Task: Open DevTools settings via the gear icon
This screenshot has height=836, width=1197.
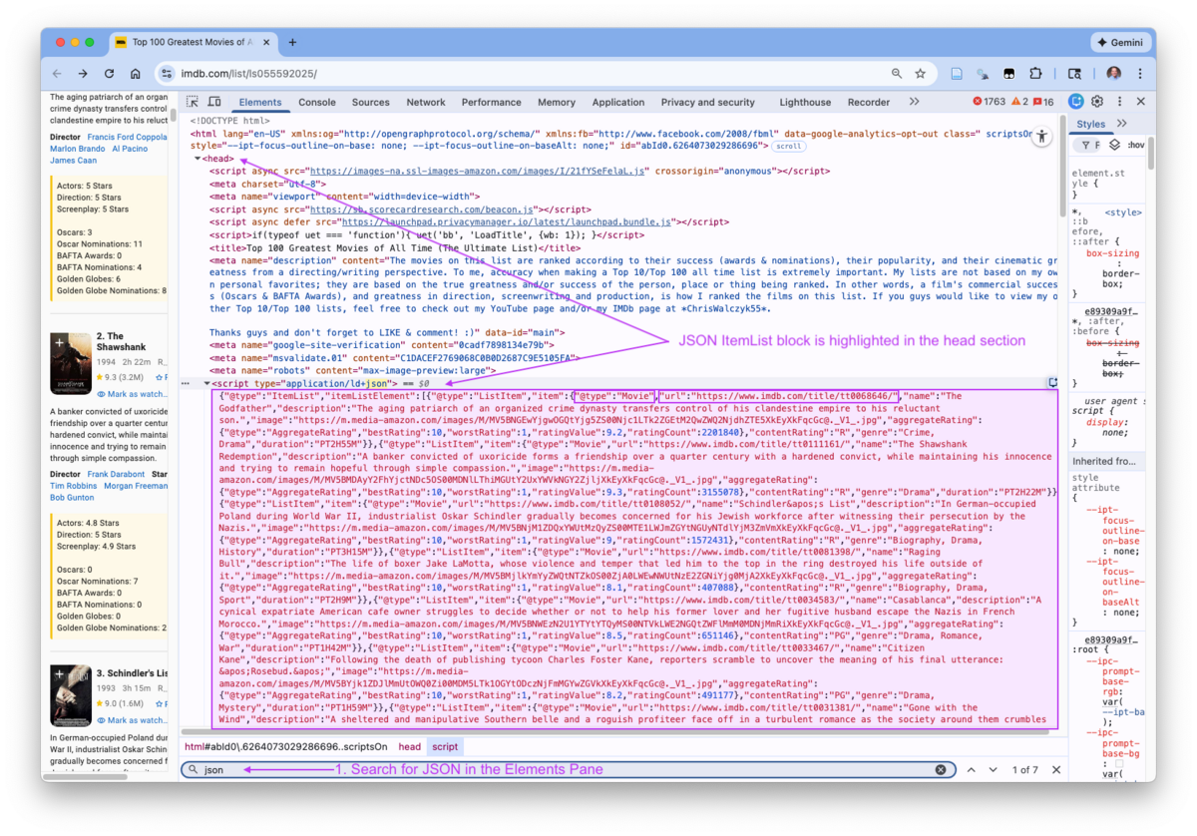Action: (1097, 101)
